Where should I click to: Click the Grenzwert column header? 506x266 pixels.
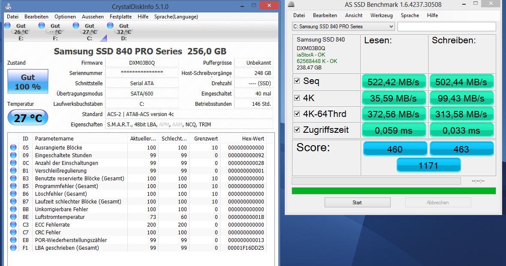[206, 139]
